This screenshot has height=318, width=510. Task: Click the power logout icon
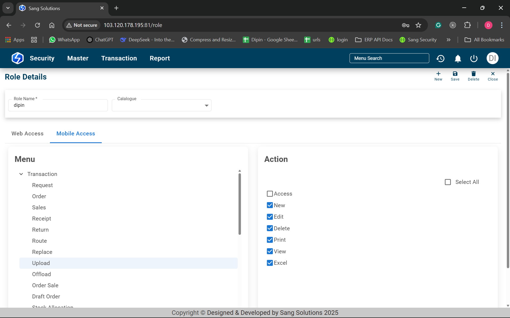[x=474, y=58]
